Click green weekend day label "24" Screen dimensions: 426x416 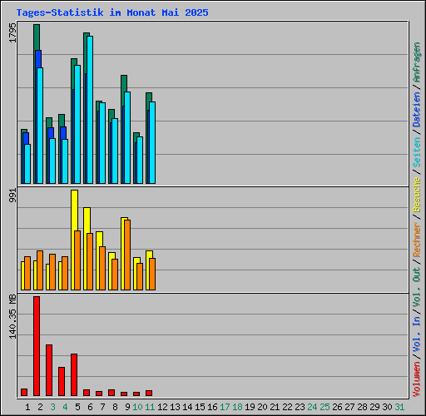[312, 407]
